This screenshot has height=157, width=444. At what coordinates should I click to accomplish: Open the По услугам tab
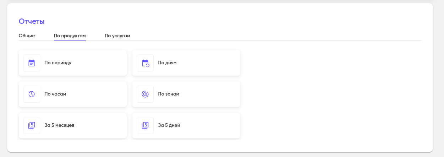tap(117, 36)
